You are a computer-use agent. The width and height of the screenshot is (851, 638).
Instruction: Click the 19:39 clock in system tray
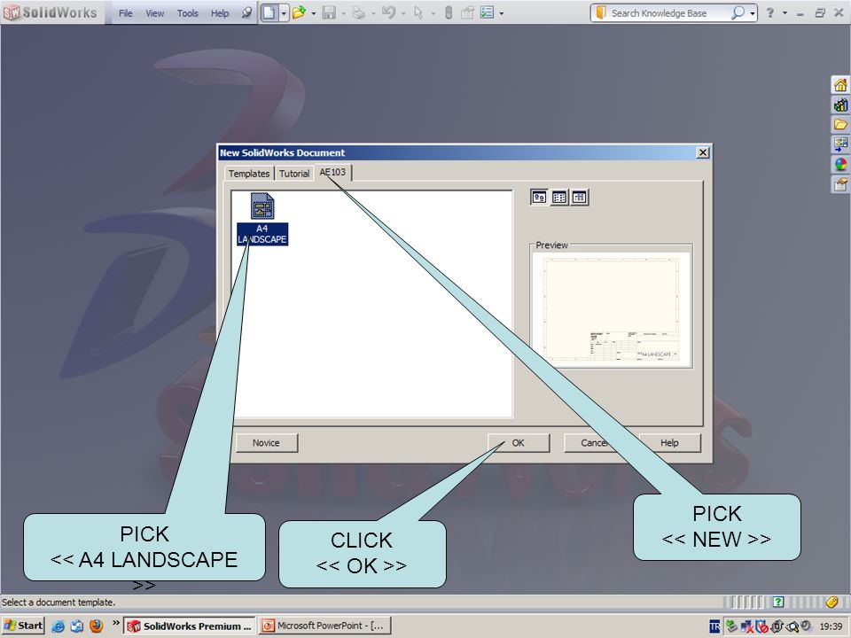pyautogui.click(x=831, y=626)
